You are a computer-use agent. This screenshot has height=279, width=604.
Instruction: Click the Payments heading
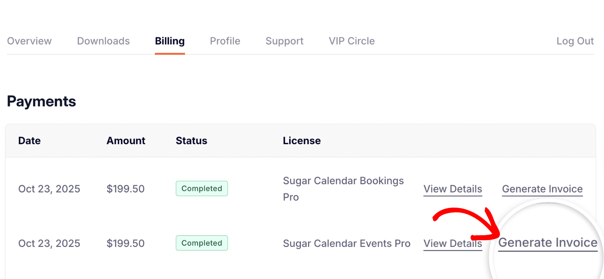(x=42, y=102)
